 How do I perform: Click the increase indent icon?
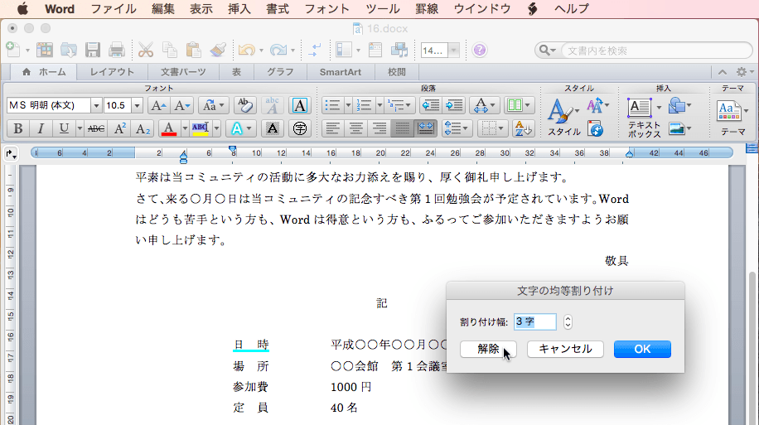pos(454,105)
